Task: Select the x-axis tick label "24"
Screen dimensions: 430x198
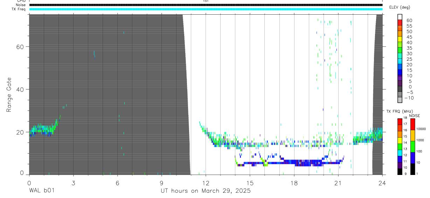Action: coord(382,183)
